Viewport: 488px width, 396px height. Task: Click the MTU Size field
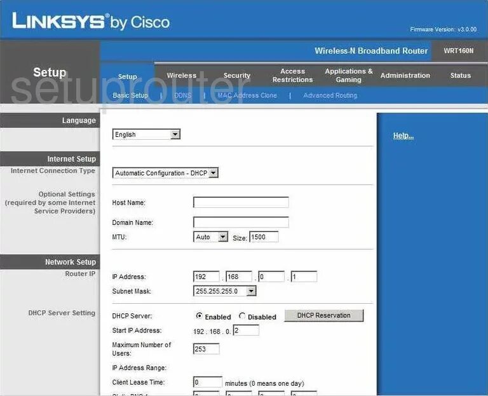(x=264, y=237)
